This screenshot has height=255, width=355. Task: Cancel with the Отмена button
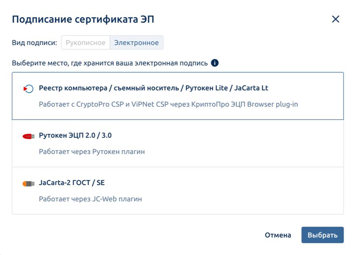[278, 235]
